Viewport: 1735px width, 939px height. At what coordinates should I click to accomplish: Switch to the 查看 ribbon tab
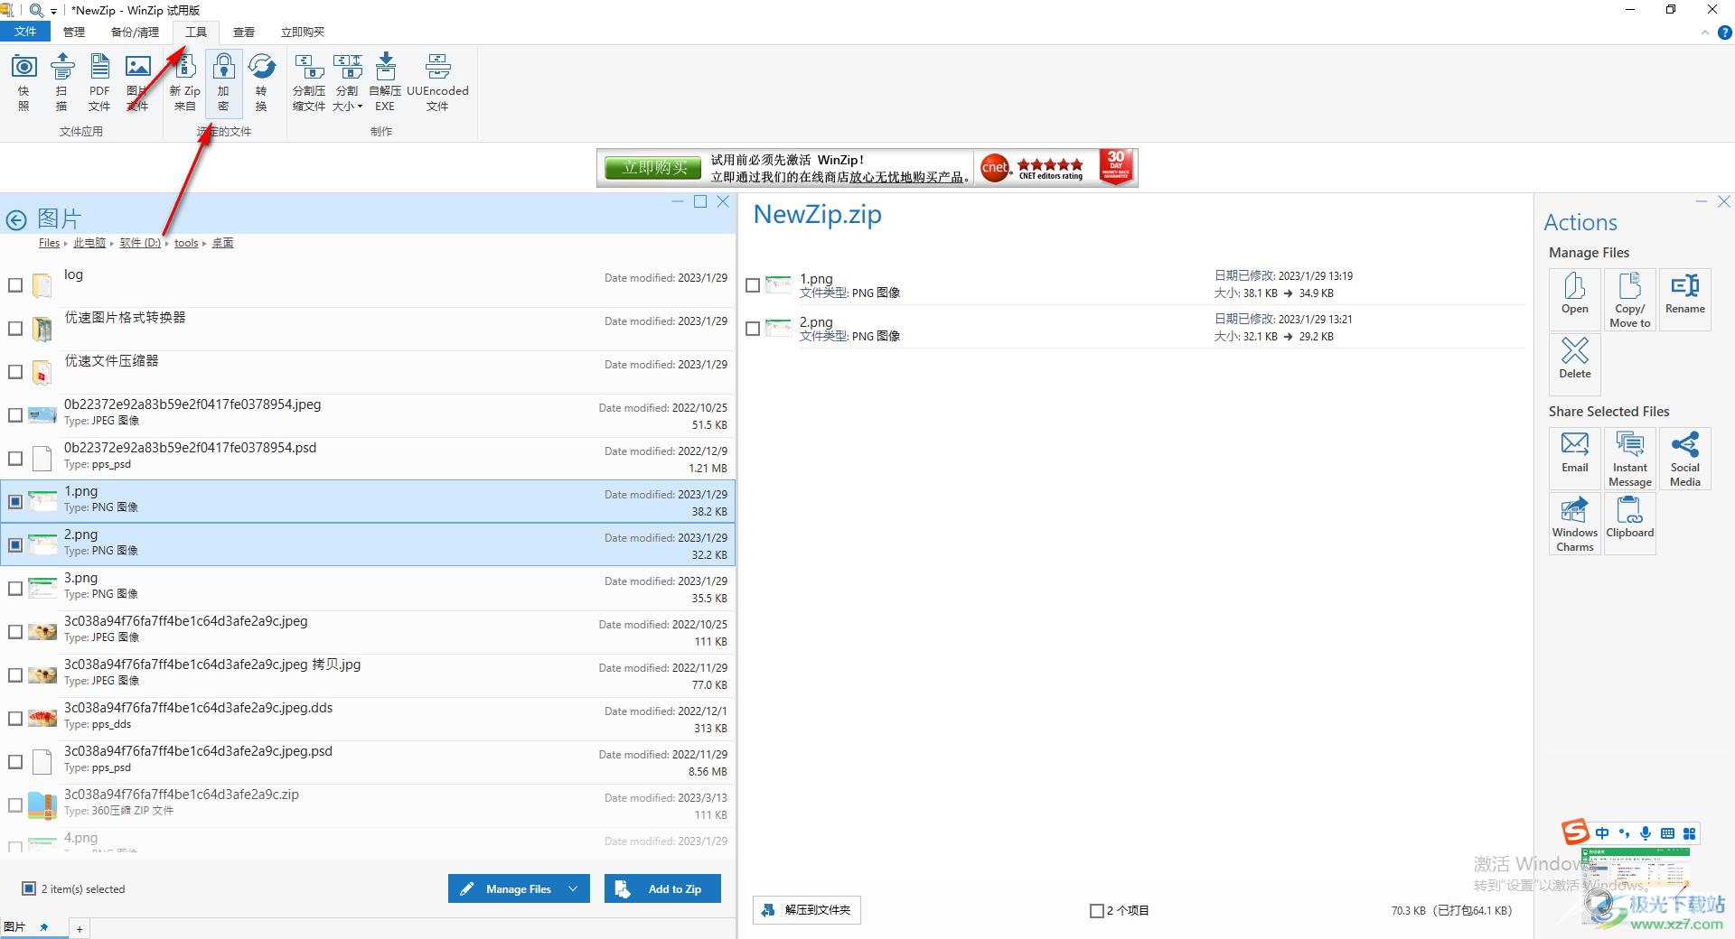point(244,32)
